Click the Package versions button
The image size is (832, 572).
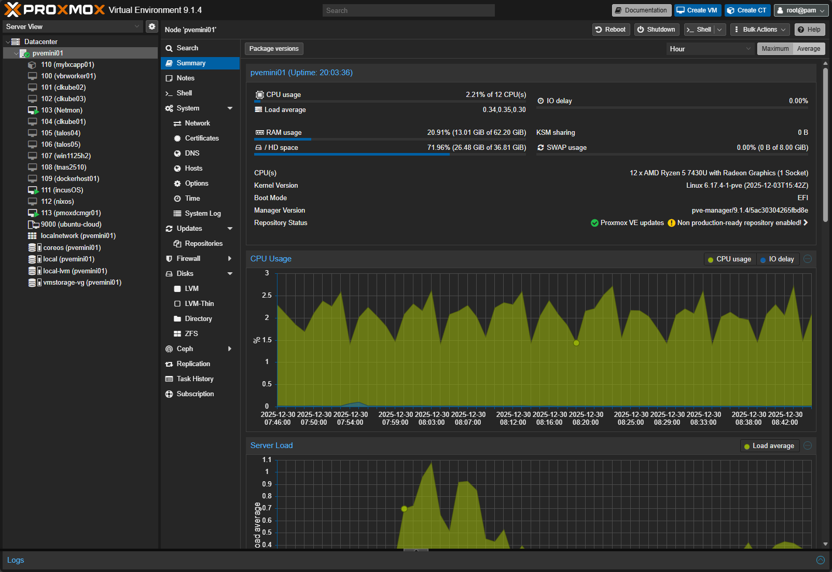pyautogui.click(x=274, y=49)
